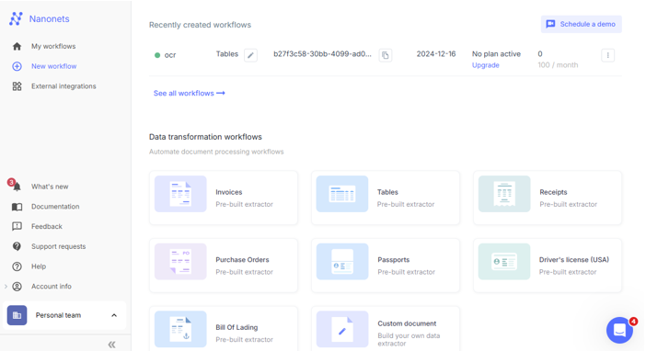This screenshot has width=646, height=351.
Task: Open the chat support bubble
Action: [x=619, y=330]
